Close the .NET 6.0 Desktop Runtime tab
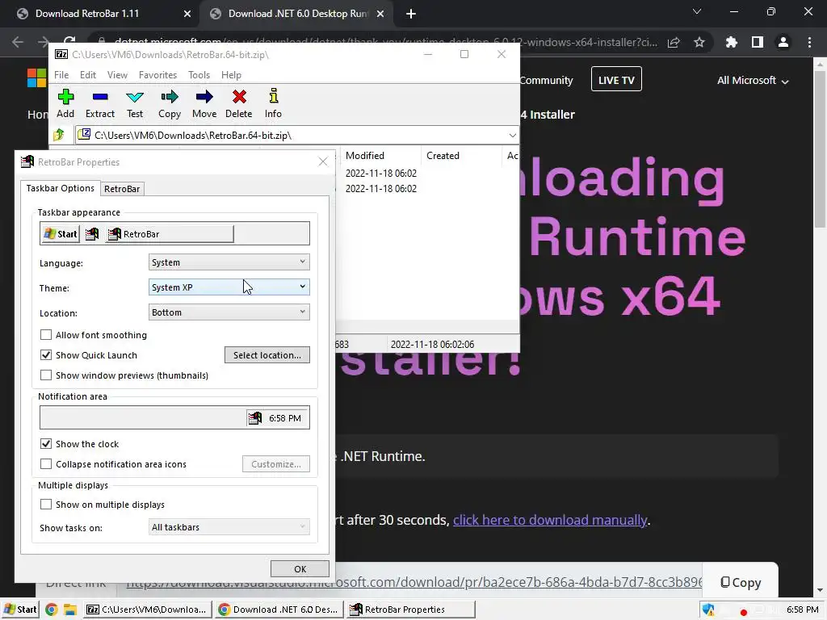This screenshot has height=620, width=827. click(380, 14)
